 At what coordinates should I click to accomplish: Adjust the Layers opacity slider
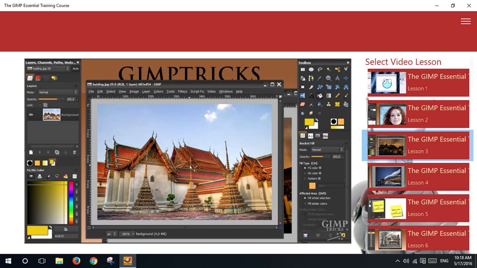[51, 99]
